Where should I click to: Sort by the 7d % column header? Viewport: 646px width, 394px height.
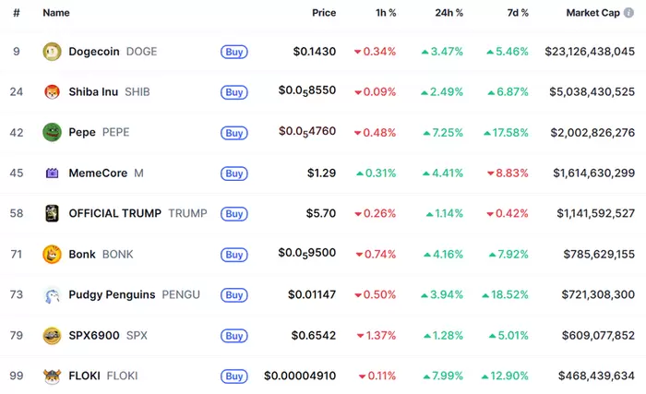[518, 13]
